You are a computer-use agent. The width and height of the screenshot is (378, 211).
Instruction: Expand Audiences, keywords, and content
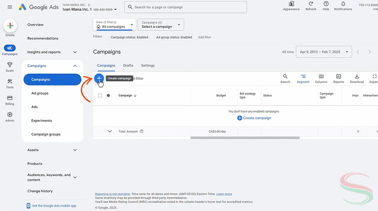[x=75, y=177]
